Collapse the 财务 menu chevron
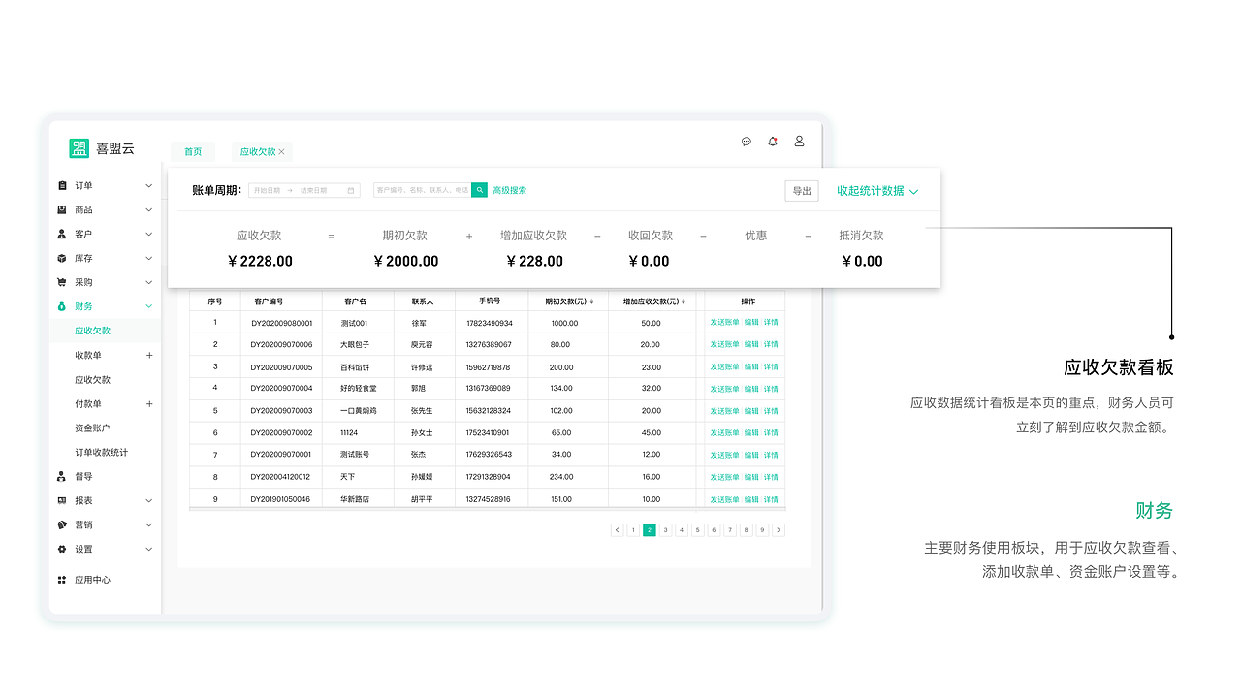Viewport: 1241px width, 698px height. click(x=149, y=306)
